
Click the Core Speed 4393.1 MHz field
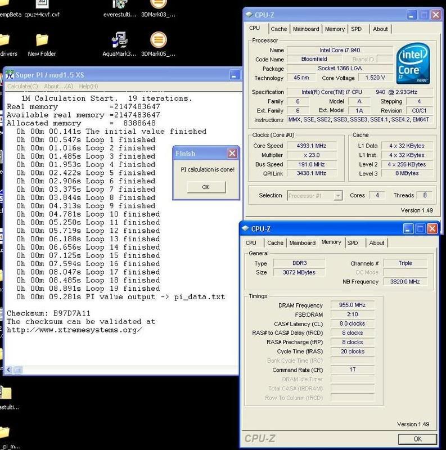tap(312, 146)
